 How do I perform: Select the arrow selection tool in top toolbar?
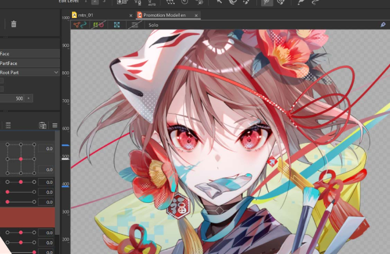[x=219, y=2]
